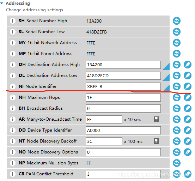Write the NT Node Discovery Backoff setting
The width and height of the screenshot is (195, 181).
pos(188,141)
